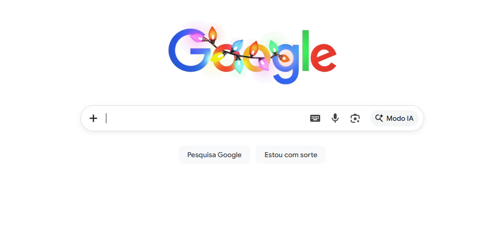Click the red letter e in logo

click(323, 58)
